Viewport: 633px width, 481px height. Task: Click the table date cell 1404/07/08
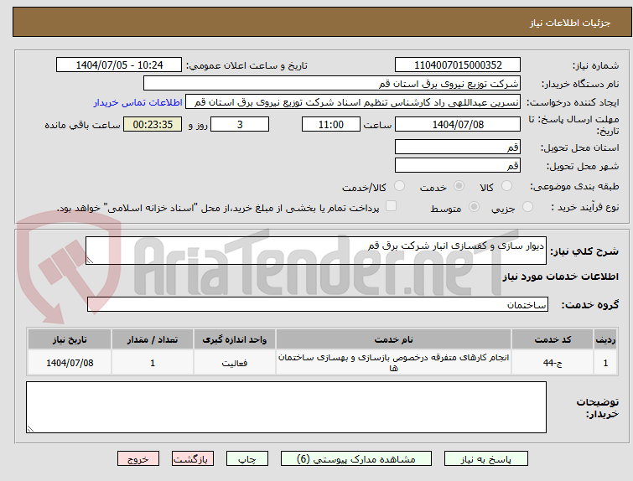click(x=70, y=363)
